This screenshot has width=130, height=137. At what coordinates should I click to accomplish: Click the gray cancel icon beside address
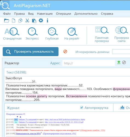(x=124, y=62)
